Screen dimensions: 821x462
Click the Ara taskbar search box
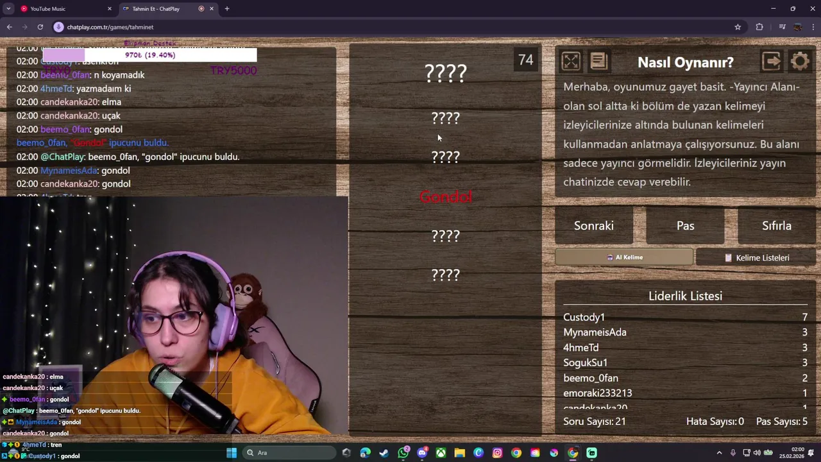tap(289, 453)
